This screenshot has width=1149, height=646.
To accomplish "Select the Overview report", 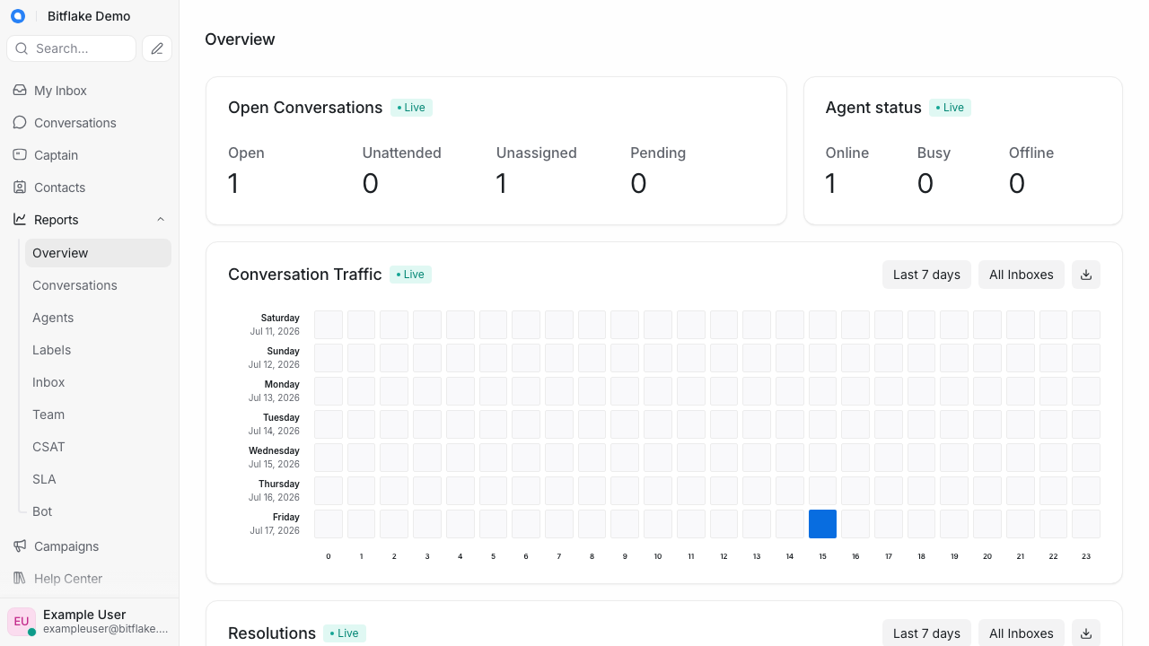I will tap(98, 253).
